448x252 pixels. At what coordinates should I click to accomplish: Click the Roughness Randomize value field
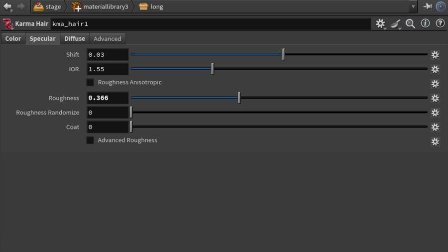[108, 113]
